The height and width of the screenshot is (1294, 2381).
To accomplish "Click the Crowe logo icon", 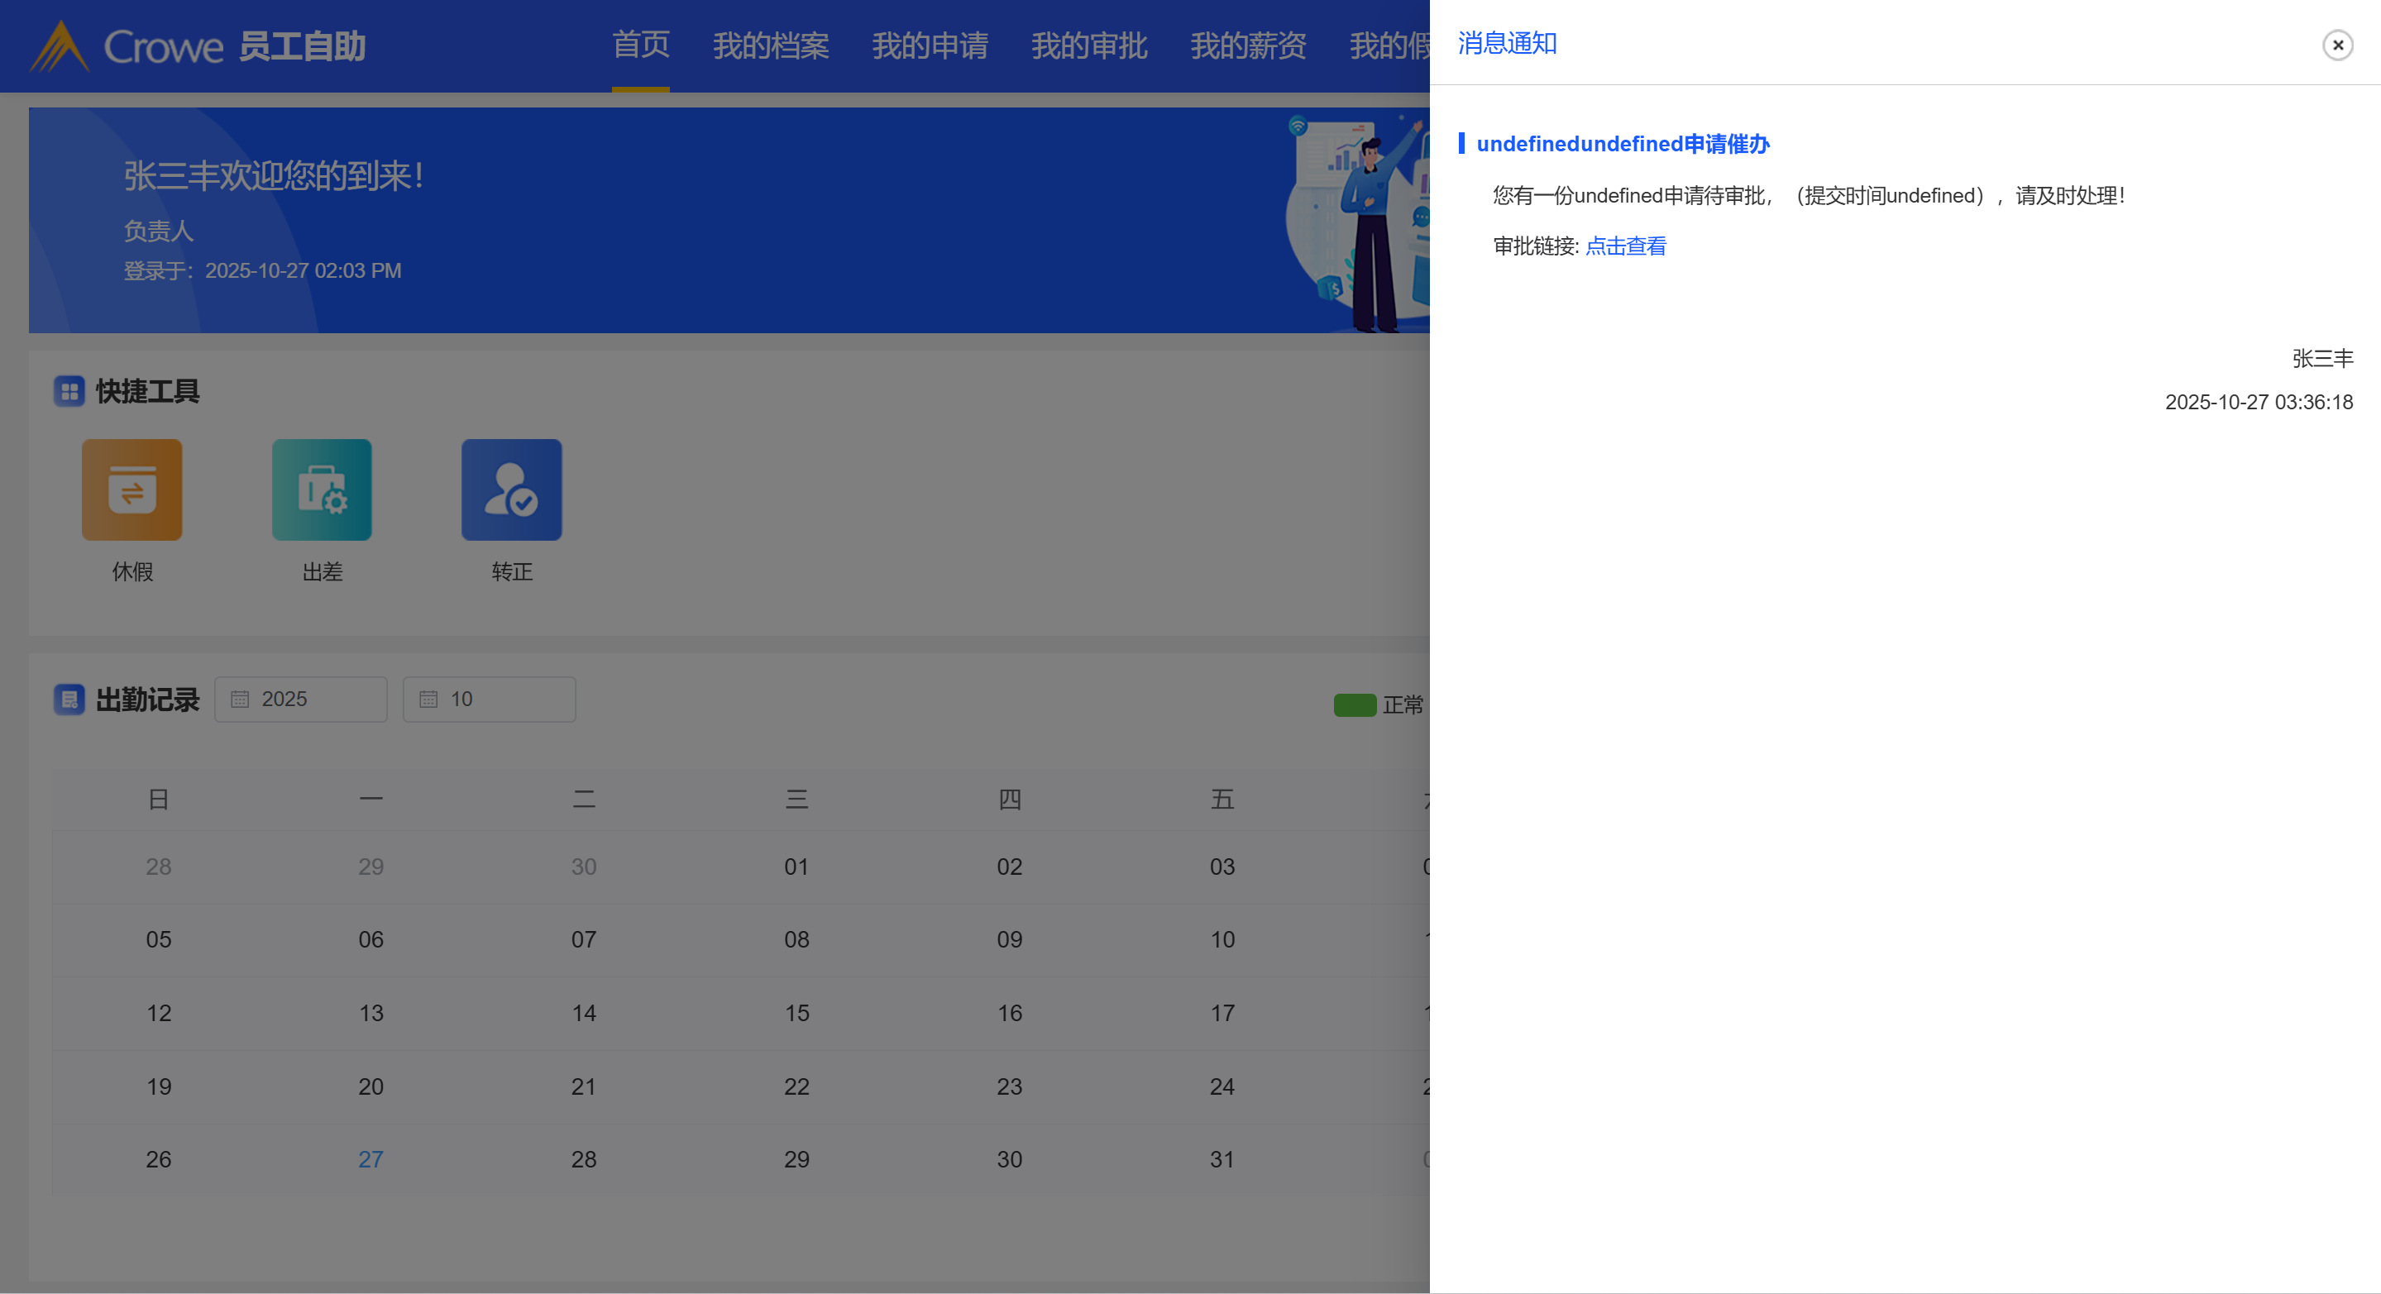I will [60, 46].
